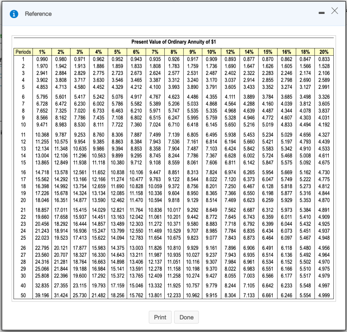The height and width of the screenshot is (332, 347).
Task: Click the value 11.826 in period 26
Action: click(155, 248)
